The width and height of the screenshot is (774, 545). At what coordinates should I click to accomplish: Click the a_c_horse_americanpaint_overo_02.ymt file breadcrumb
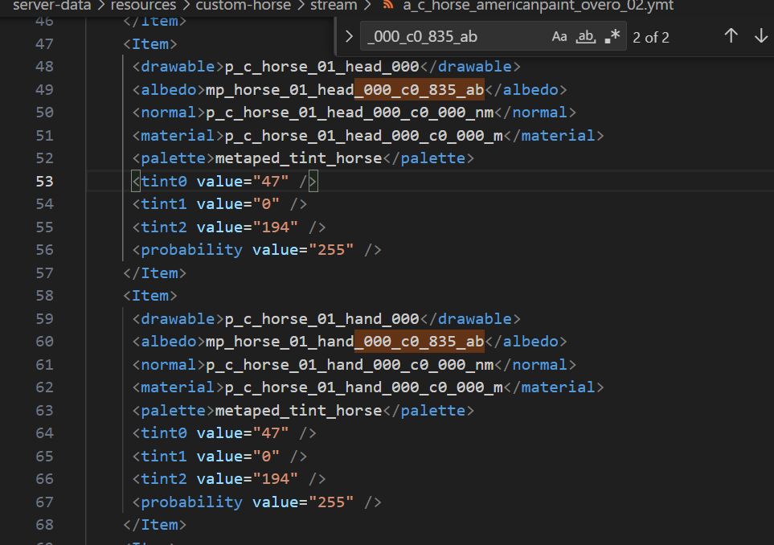pos(538,6)
